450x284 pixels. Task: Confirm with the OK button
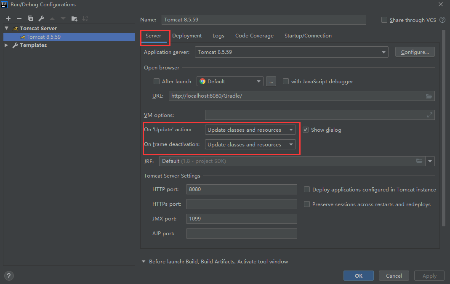[359, 276]
